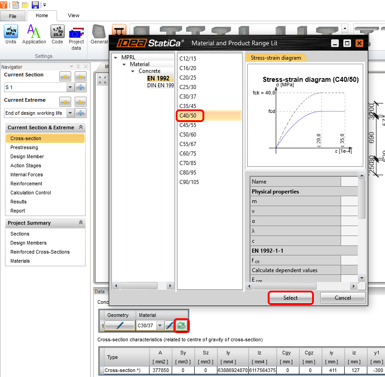Click the edit material pencil icon
Image resolution: width=385 pixels, height=377 pixels.
(x=169, y=325)
